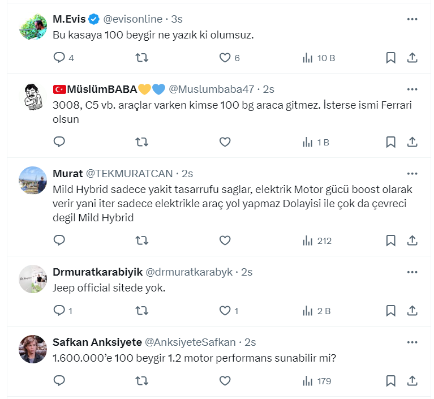
Task: Like M.Evis's tweet about 100 beygir
Action: point(225,57)
